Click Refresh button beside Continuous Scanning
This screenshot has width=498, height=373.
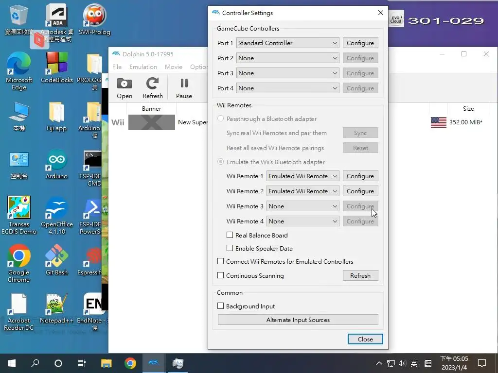360,275
